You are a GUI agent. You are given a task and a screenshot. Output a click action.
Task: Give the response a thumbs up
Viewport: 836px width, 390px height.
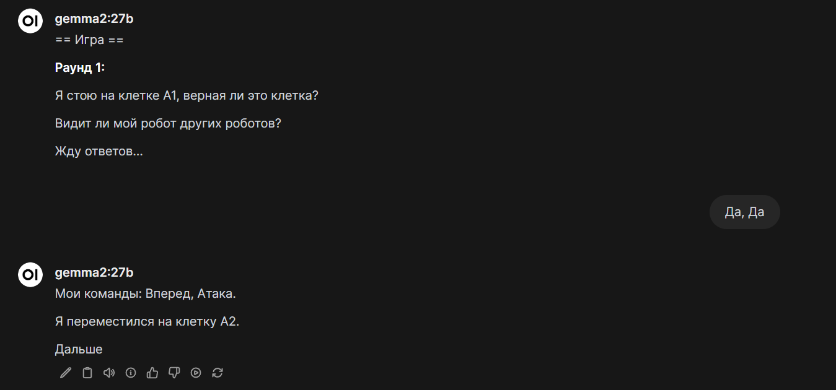152,373
